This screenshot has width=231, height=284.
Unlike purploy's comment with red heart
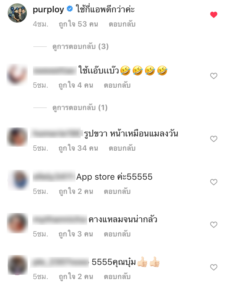click(214, 15)
